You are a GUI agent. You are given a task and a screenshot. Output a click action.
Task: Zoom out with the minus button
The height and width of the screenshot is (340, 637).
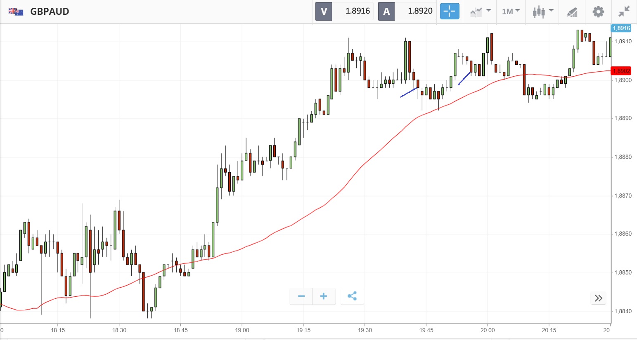(301, 296)
